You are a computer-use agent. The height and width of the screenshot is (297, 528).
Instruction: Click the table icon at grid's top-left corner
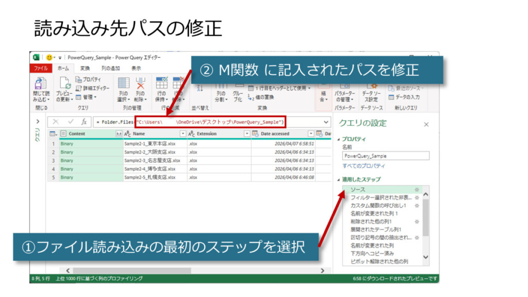click(53, 134)
